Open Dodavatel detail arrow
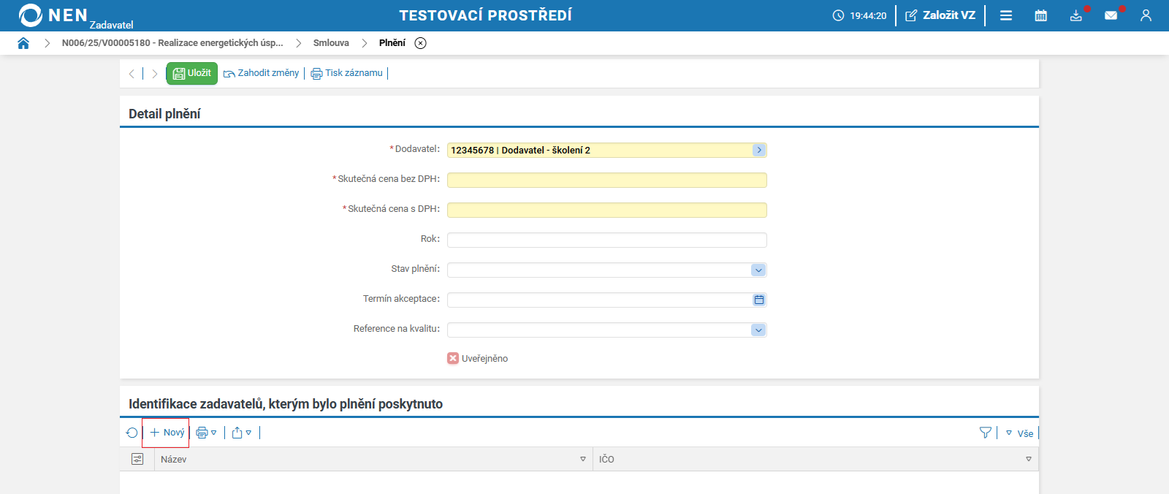 coord(759,150)
